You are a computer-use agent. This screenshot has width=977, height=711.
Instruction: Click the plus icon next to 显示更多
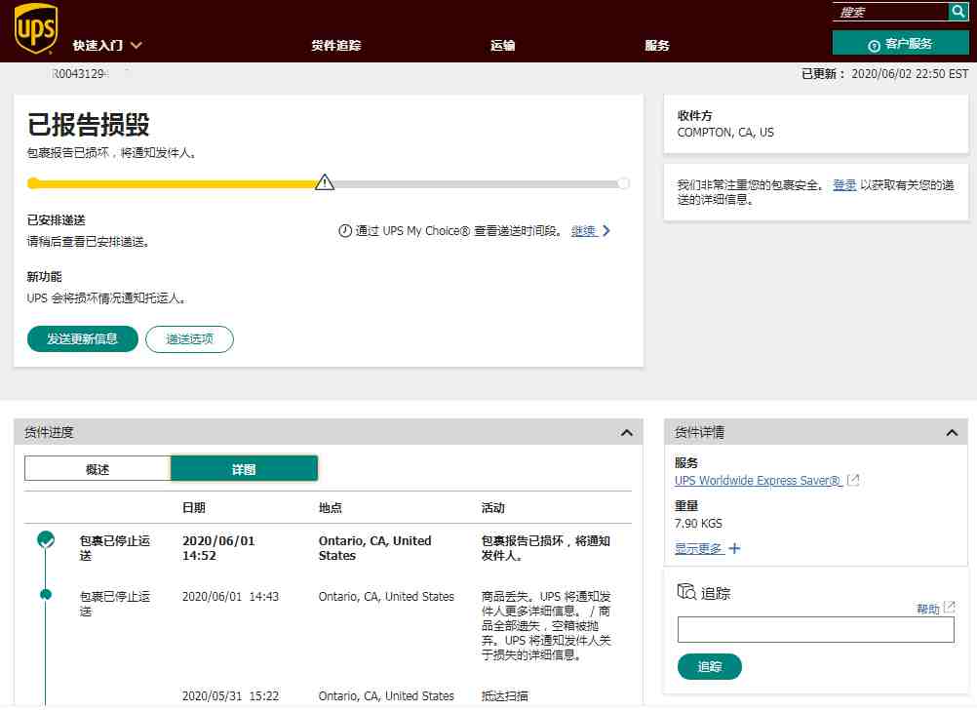point(734,548)
